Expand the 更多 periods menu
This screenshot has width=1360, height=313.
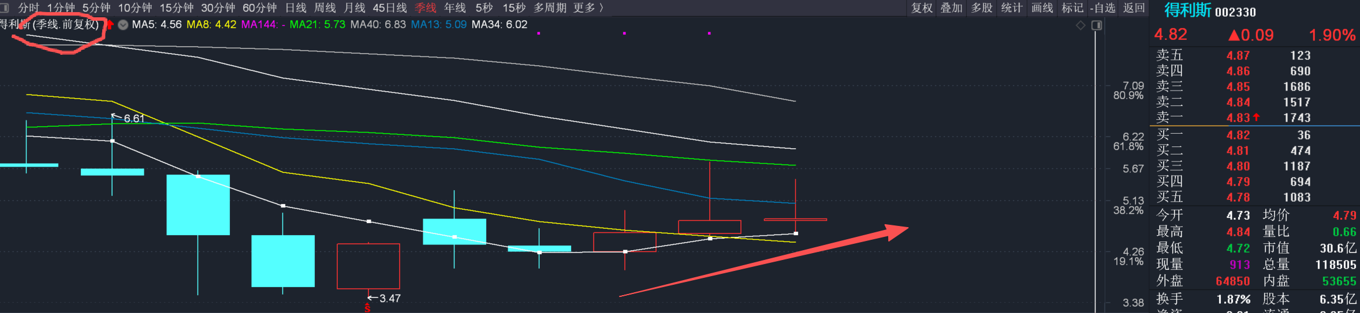[x=588, y=7]
